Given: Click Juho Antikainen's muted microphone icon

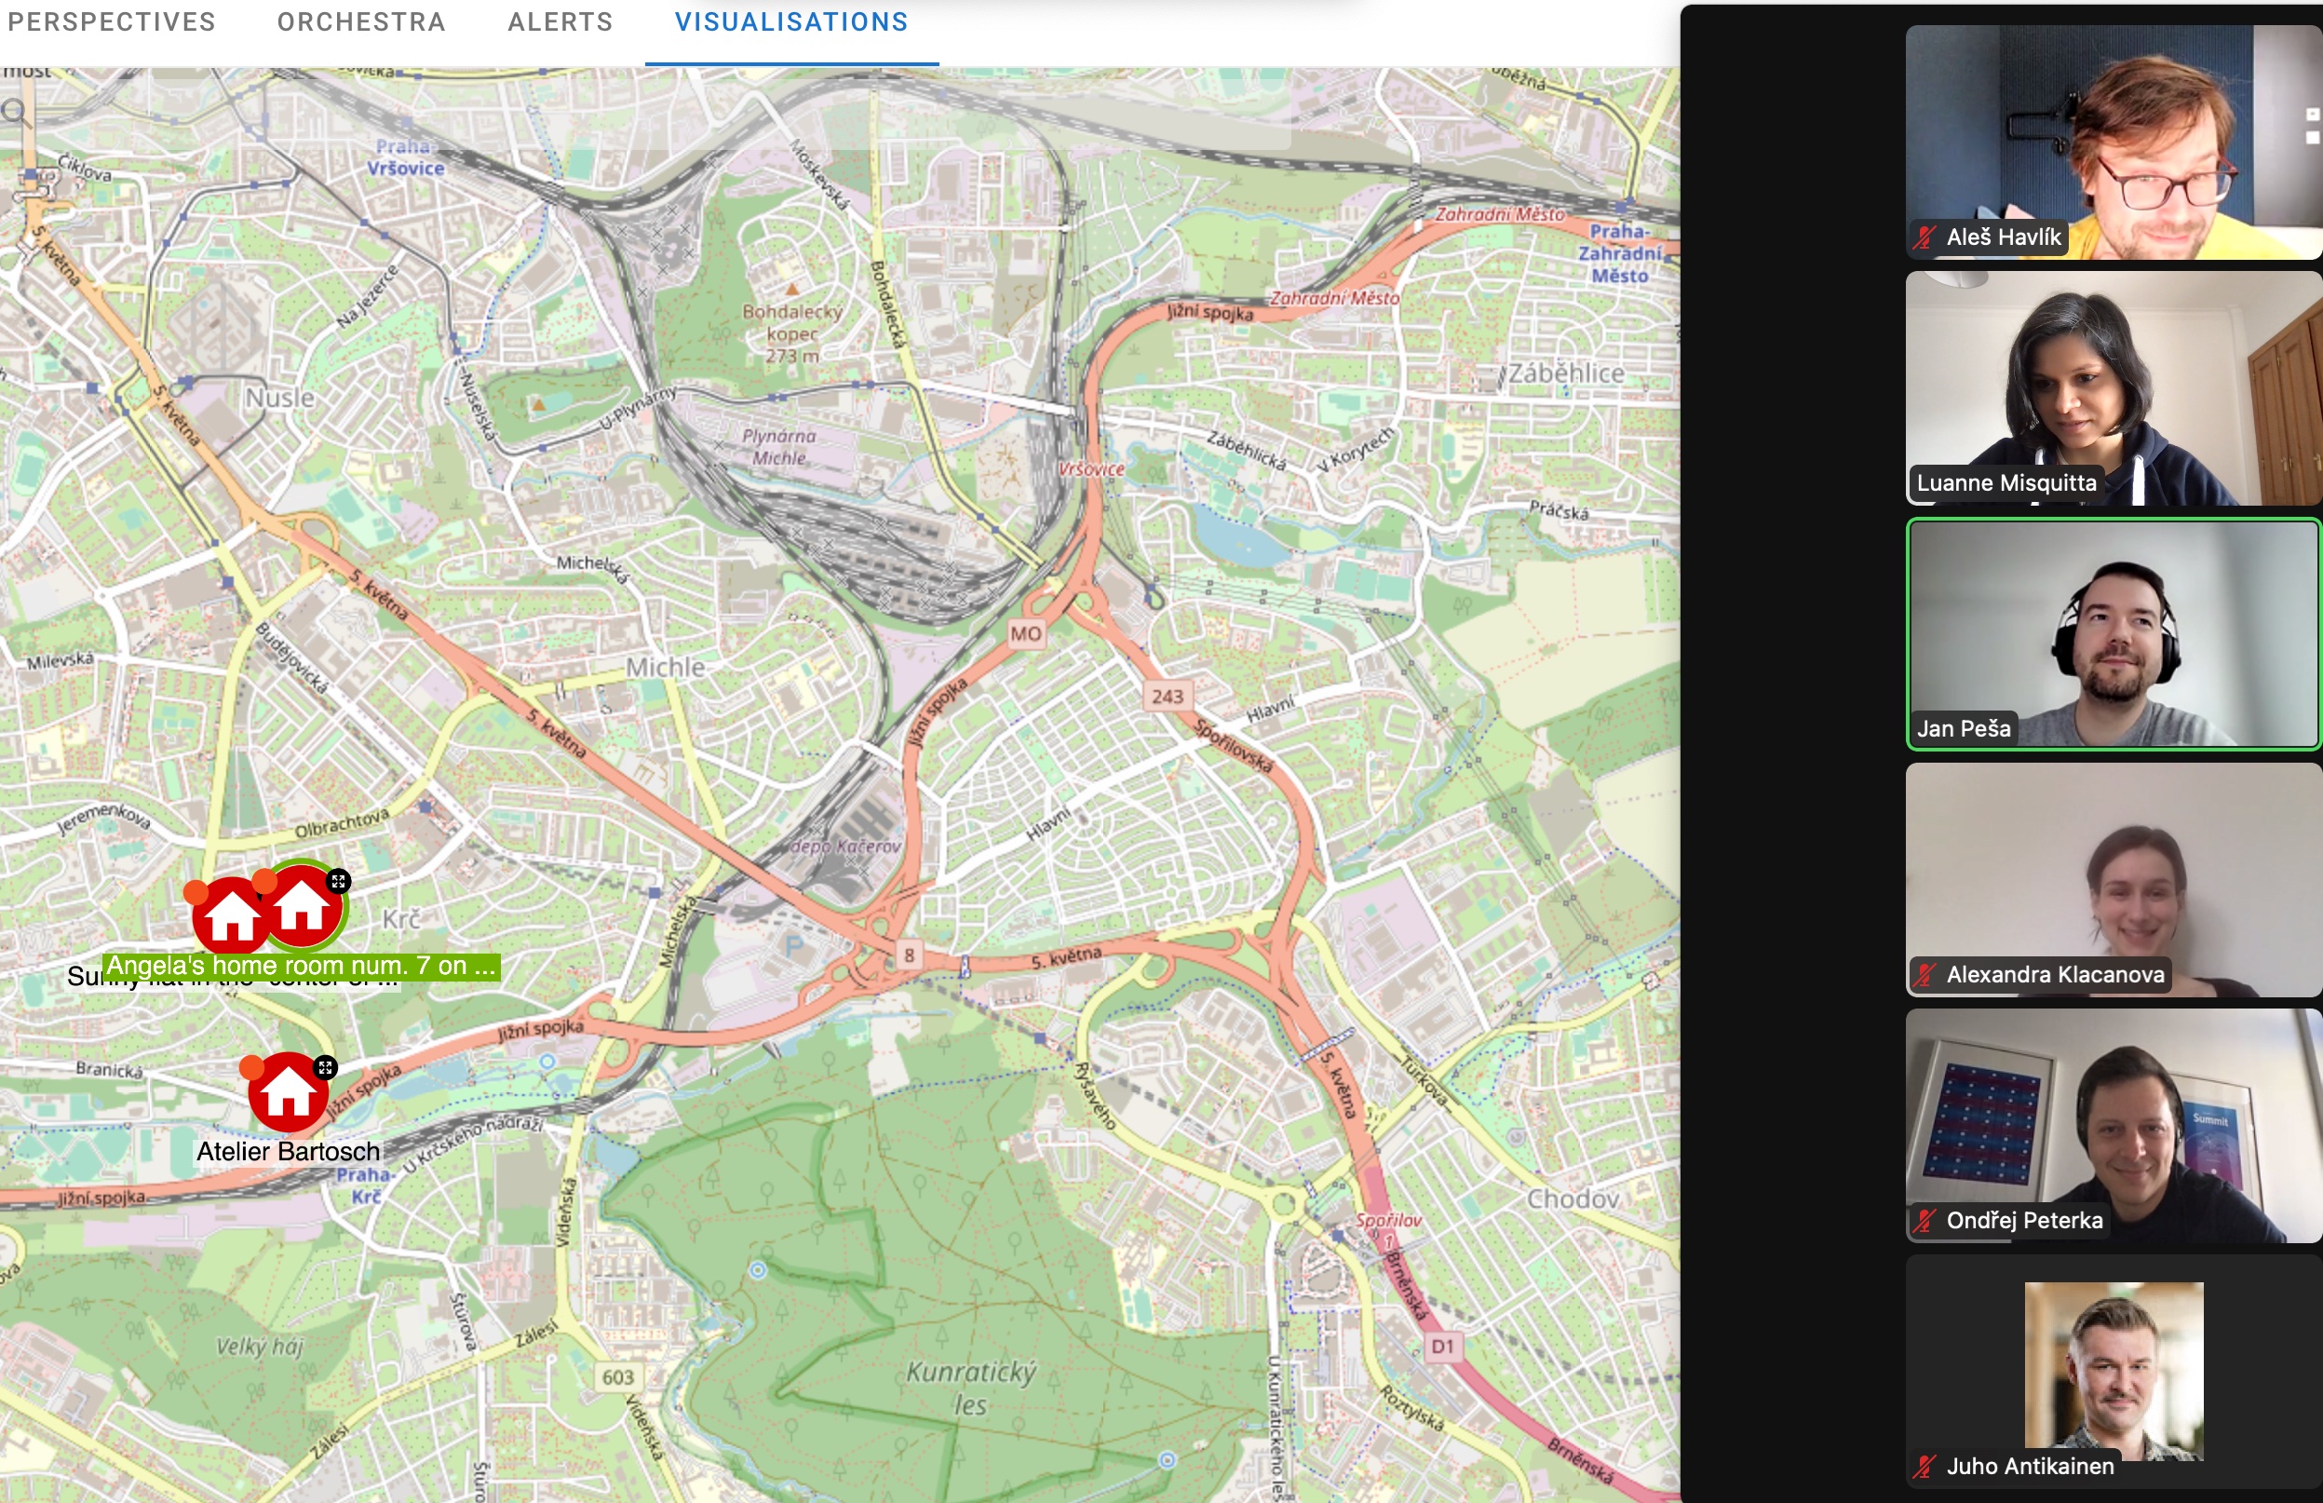Looking at the screenshot, I should (x=1925, y=1466).
